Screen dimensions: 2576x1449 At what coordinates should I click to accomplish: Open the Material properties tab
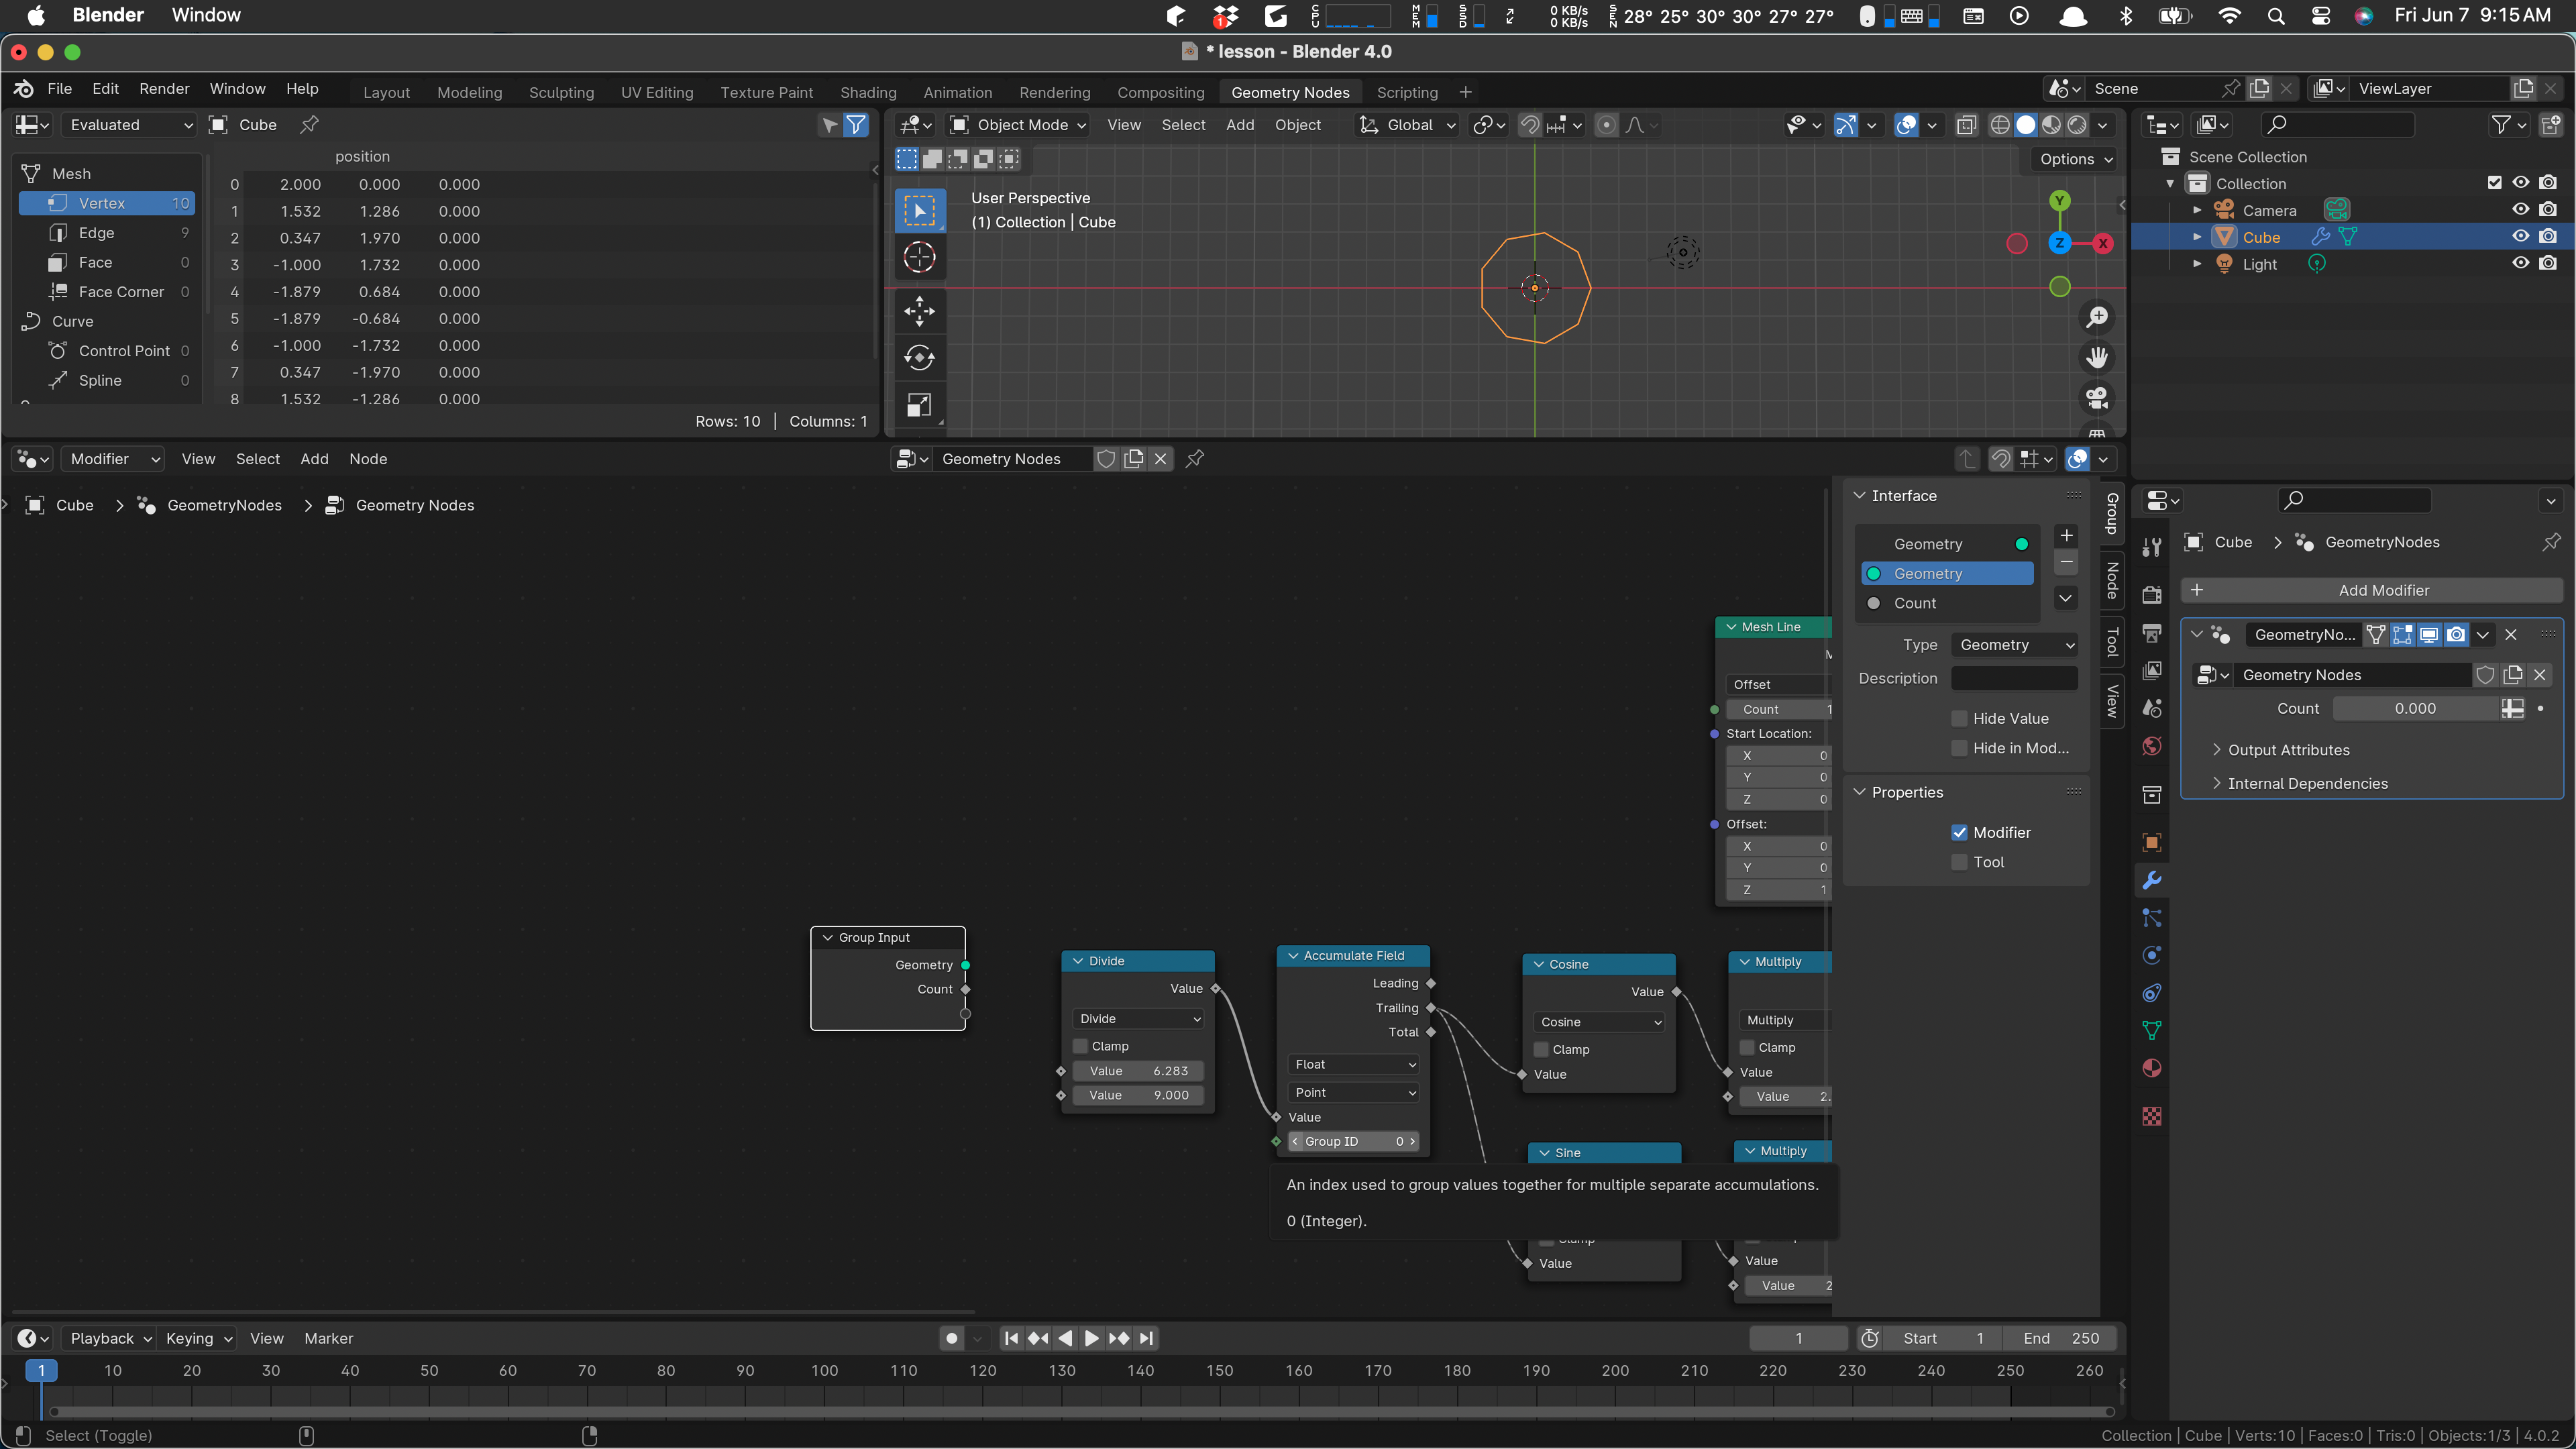[x=2152, y=1068]
